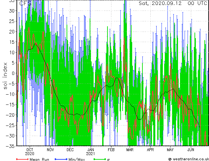
Task: Click the y-axis value 0
Action: (13, 73)
